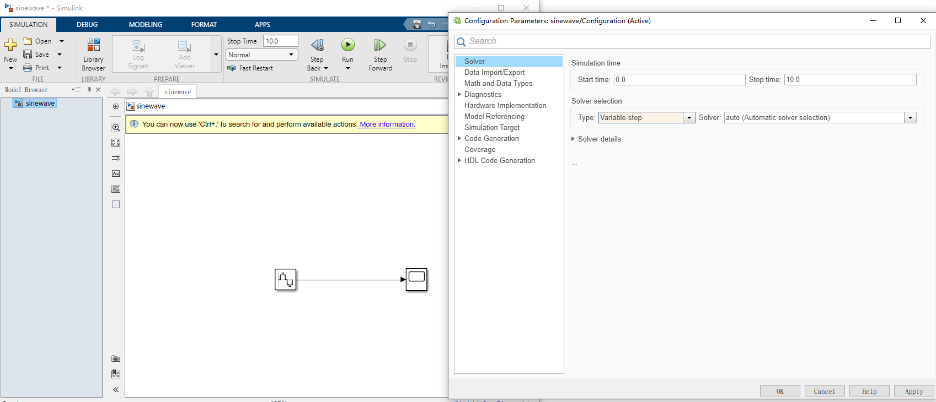Collapse the palette with the double chevron
Screen dimensions: 936x402
point(116,389)
